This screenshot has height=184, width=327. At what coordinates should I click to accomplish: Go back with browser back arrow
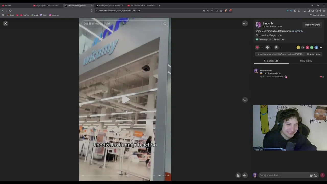(3, 11)
